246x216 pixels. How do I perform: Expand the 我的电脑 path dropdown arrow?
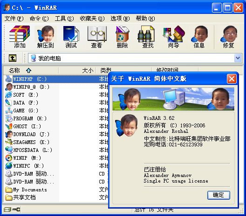coord(238,58)
